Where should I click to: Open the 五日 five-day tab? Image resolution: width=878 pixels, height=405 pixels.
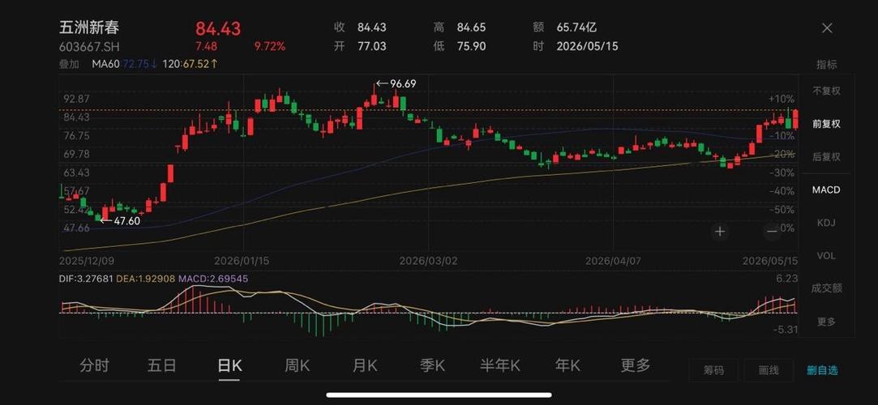click(x=162, y=366)
